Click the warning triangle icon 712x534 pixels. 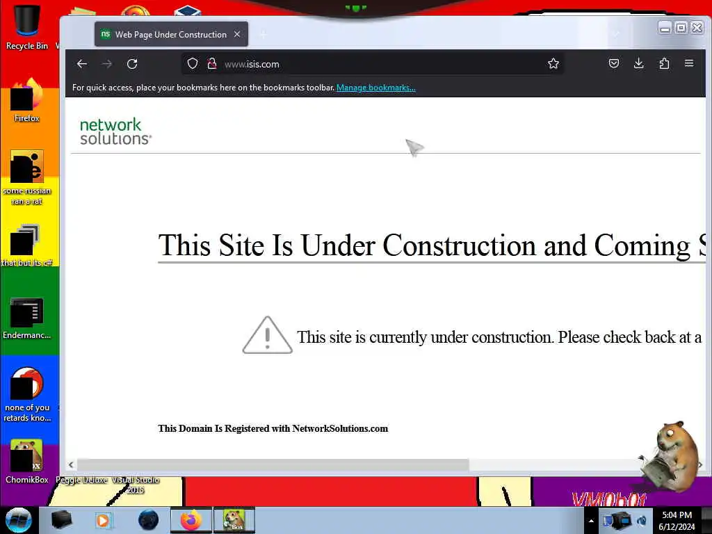coord(268,335)
